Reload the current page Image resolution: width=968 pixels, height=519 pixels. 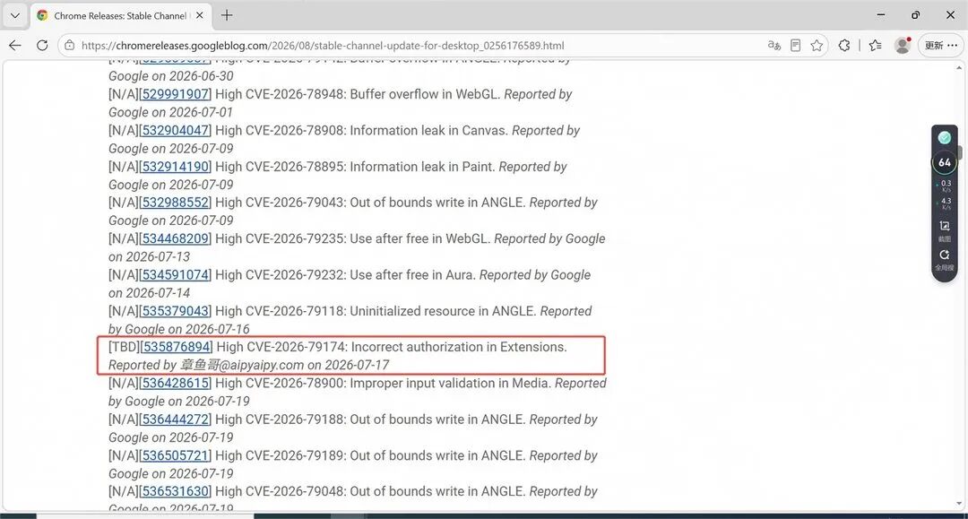(x=42, y=45)
